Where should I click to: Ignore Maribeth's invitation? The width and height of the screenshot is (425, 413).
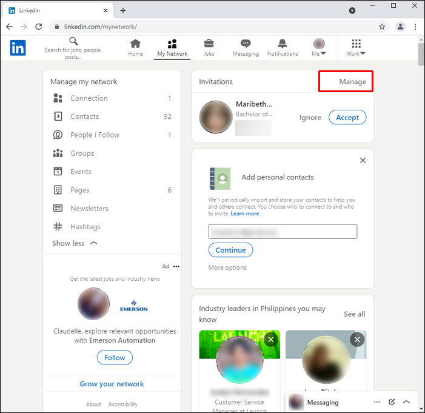310,118
